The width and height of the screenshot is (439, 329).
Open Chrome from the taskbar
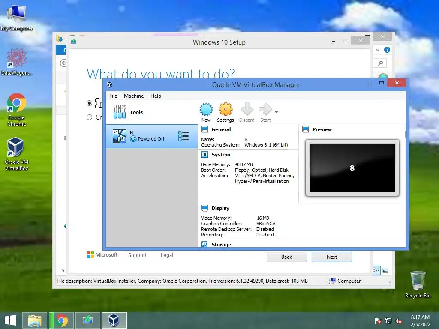62,320
